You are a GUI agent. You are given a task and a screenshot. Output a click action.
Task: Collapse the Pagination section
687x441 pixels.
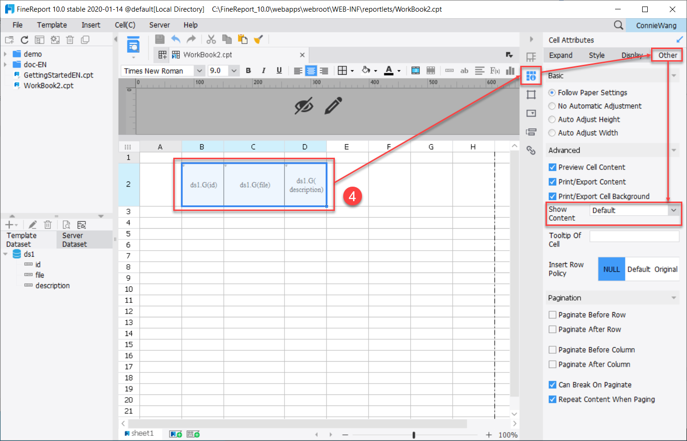(673, 298)
